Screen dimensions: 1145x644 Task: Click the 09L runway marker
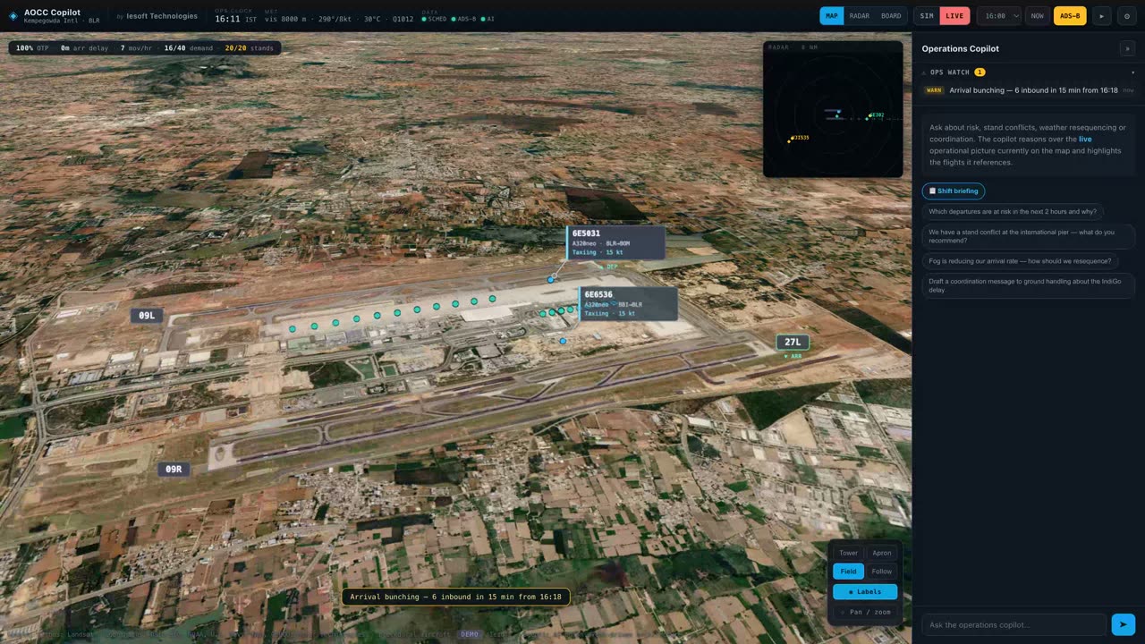(x=147, y=315)
